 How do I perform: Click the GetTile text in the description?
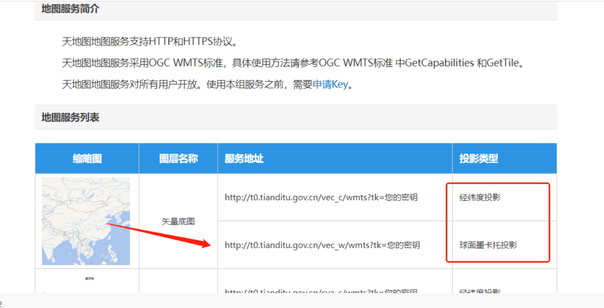tap(504, 63)
